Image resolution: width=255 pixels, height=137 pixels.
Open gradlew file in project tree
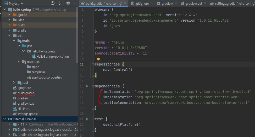click(23, 98)
